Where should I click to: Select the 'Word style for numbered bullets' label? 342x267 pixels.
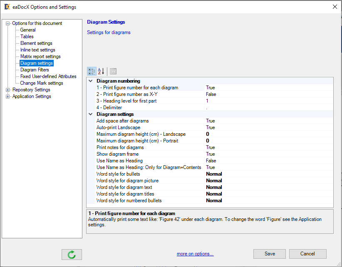129,201
